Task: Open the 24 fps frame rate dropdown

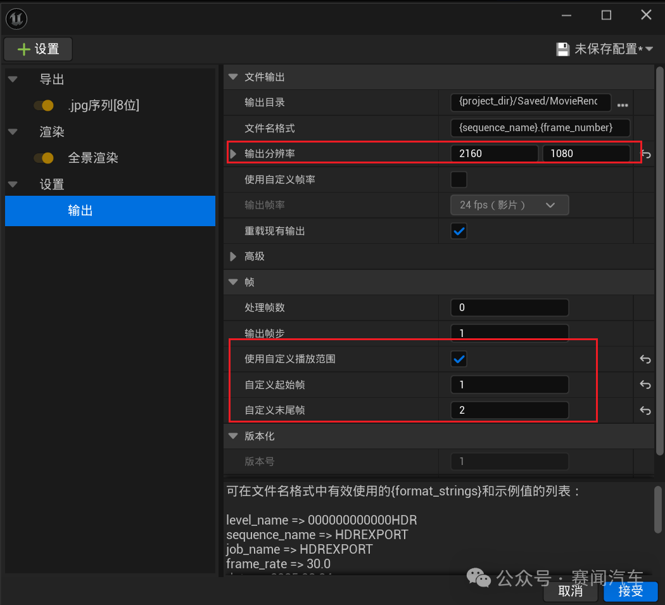Action: click(509, 205)
